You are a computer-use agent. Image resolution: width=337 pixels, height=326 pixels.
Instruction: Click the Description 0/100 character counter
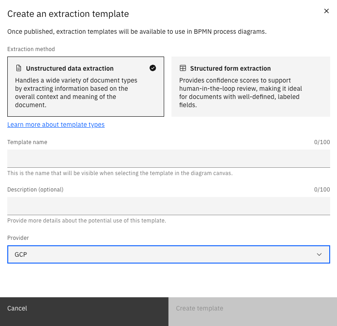click(322, 190)
